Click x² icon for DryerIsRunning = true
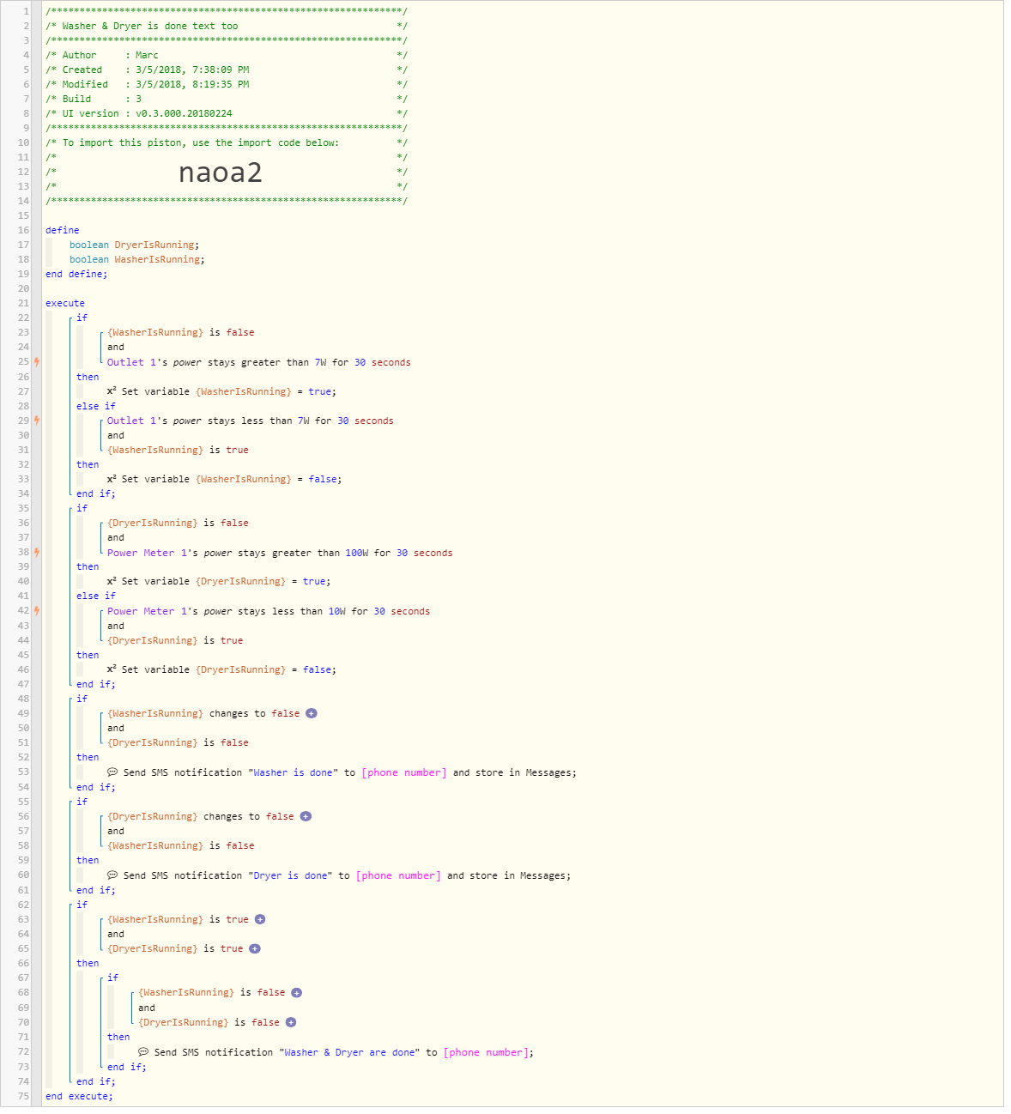The width and height of the screenshot is (1011, 1114). click(x=112, y=581)
